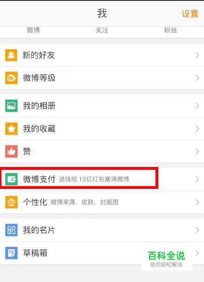Viewport: 204px width, 282px height.
Task: Switch to the 关注 count tab
Action: (102, 30)
